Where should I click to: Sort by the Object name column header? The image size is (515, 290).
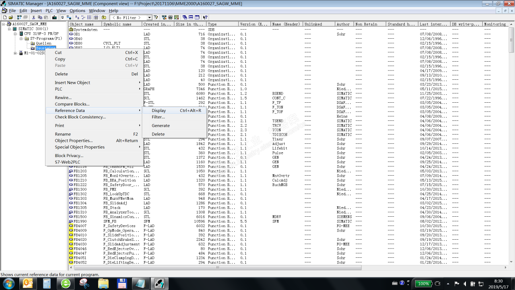tap(85, 24)
